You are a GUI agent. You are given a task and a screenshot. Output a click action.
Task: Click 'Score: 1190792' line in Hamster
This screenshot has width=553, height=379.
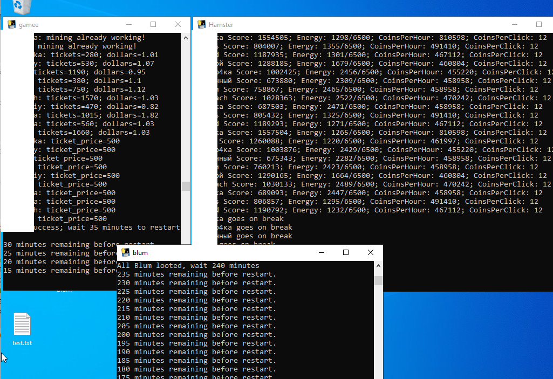pyautogui.click(x=380, y=210)
